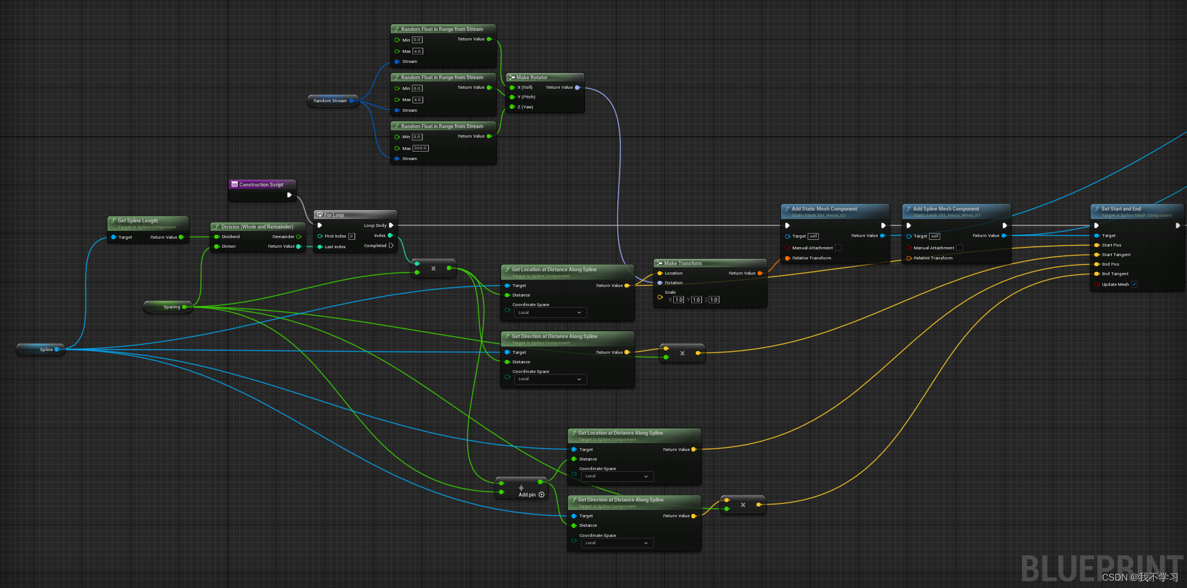The width and height of the screenshot is (1187, 588).
Task: Click the f icon on Get Location at Distance Along Spline
Action: coord(506,270)
